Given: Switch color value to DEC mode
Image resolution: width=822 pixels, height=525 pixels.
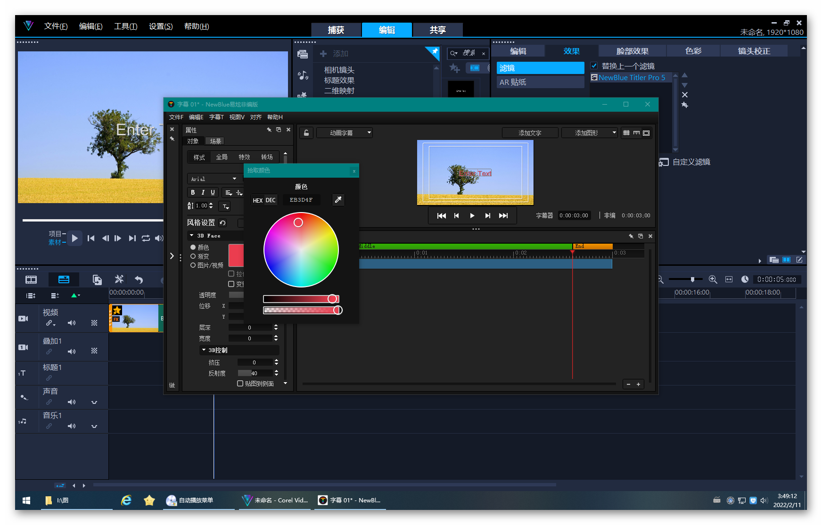Looking at the screenshot, I should pos(271,200).
